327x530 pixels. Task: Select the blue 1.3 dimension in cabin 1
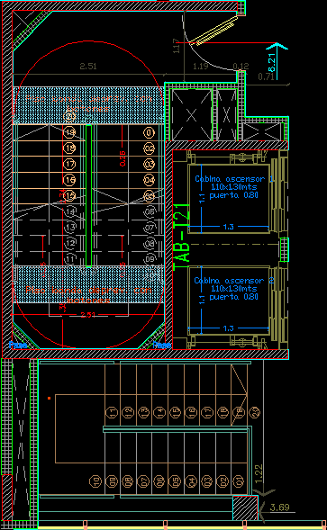[x=229, y=227]
